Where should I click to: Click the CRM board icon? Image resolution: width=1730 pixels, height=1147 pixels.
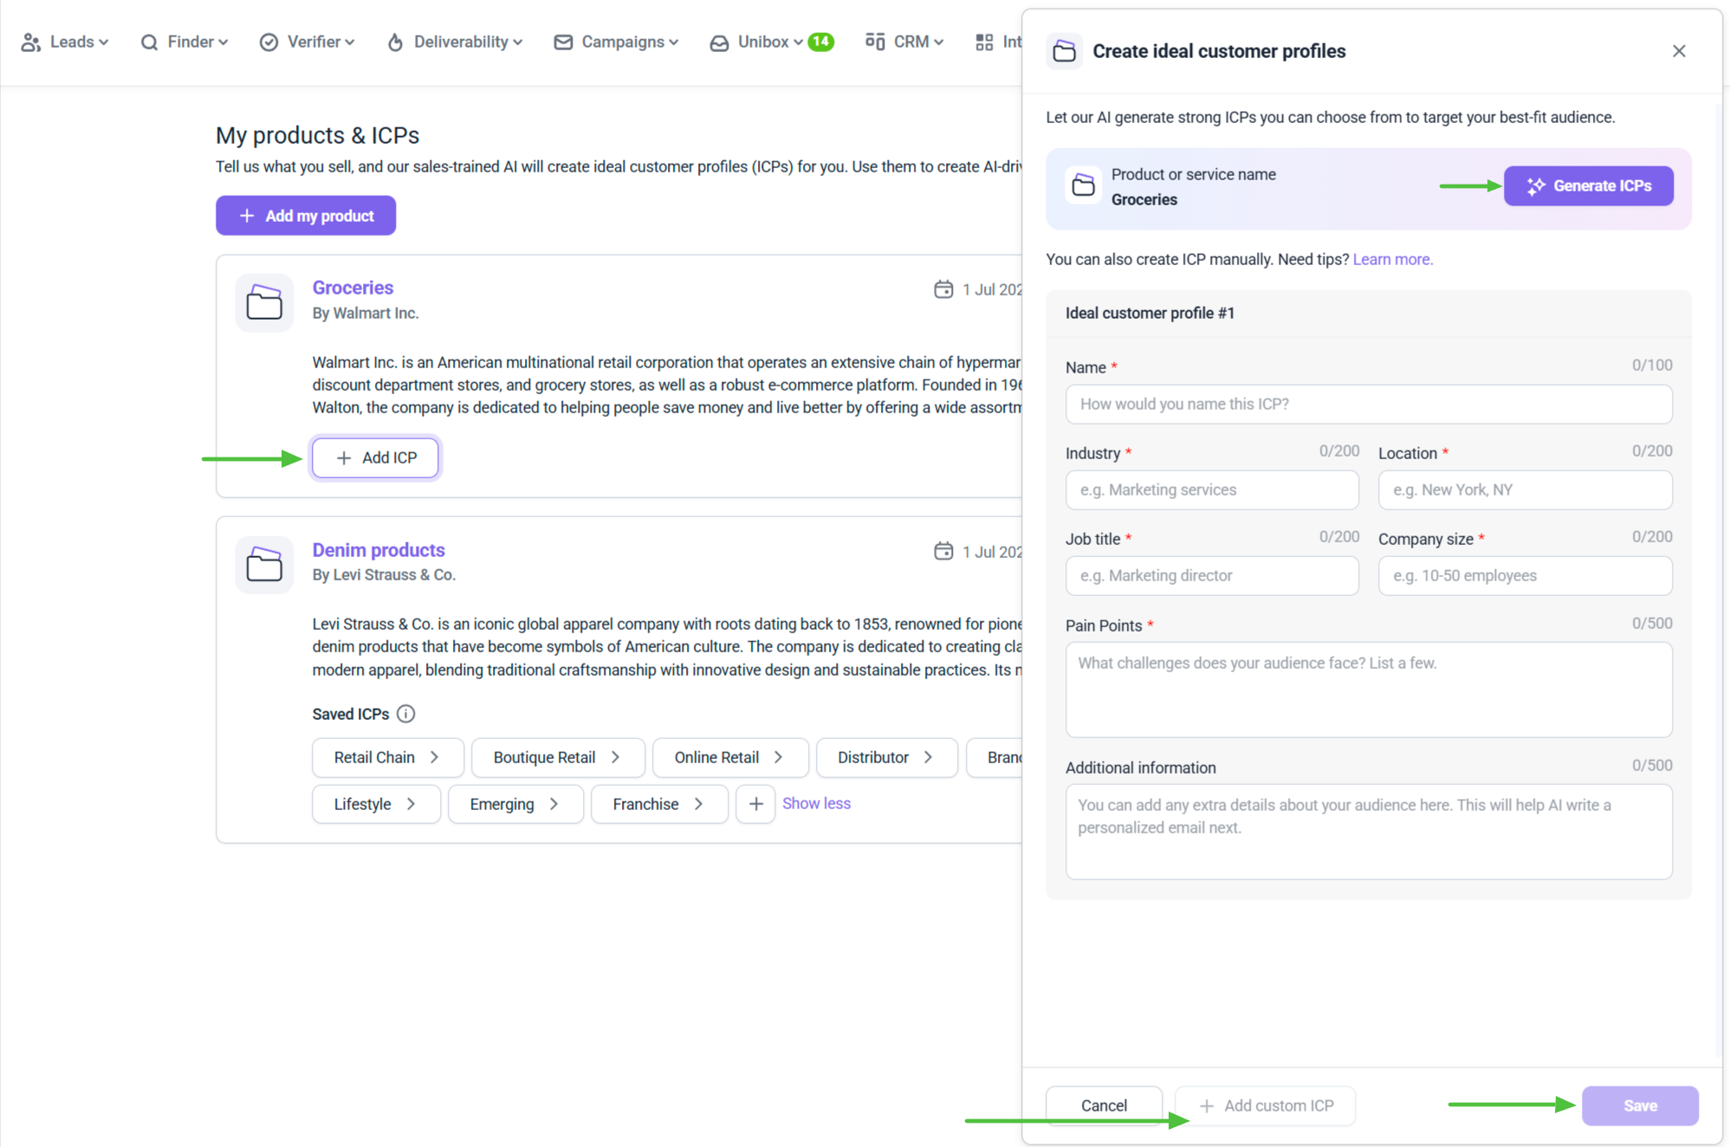coord(875,42)
